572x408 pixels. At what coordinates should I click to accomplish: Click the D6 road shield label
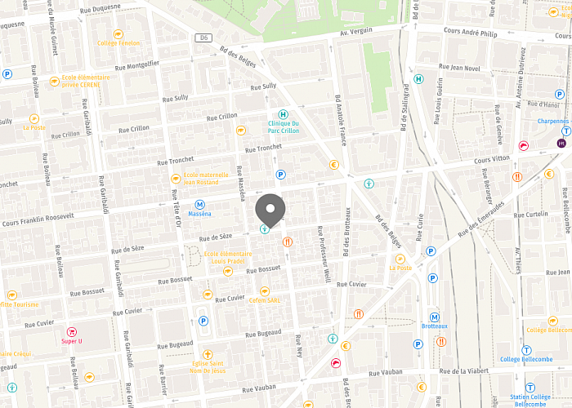[x=203, y=38]
